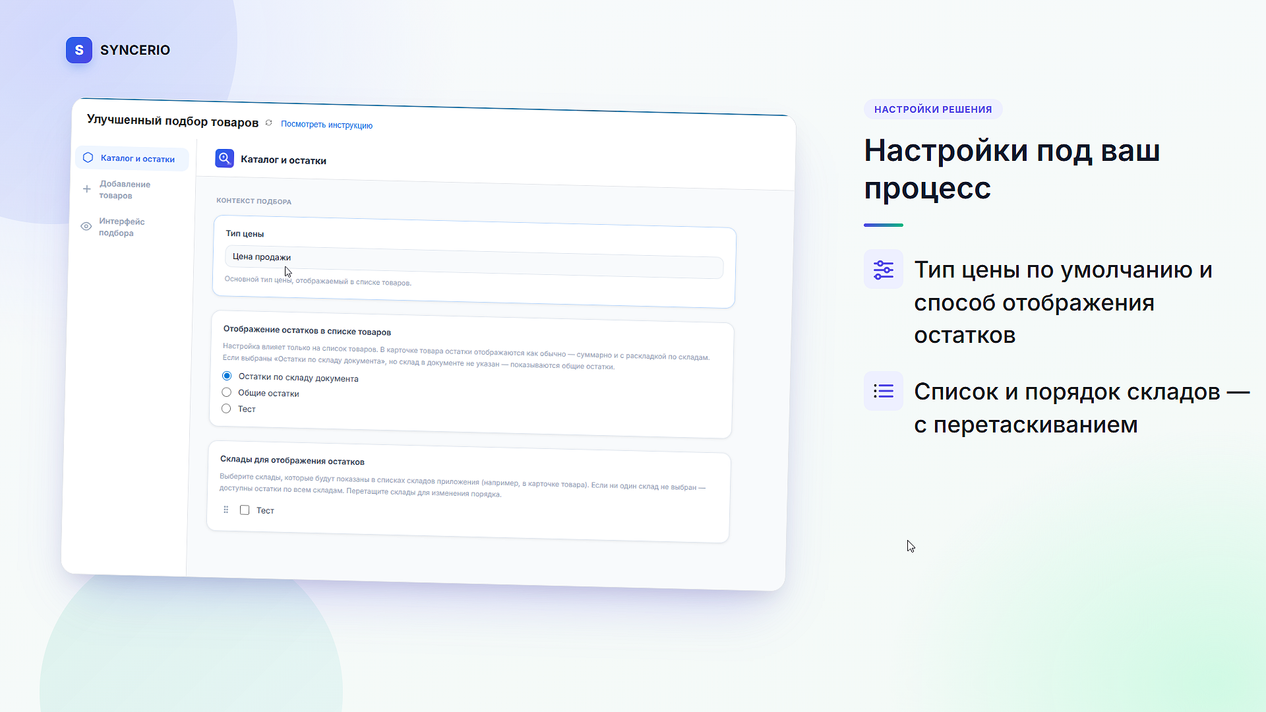
Task: Click the heading 'Настройки под ваш процесс'
Action: [x=1012, y=169]
